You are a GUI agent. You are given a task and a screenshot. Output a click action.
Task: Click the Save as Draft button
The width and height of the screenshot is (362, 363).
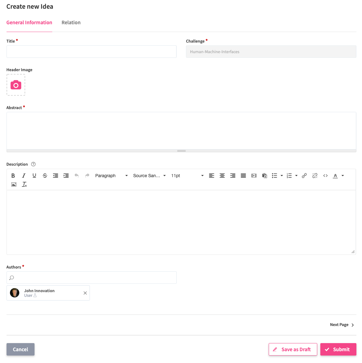click(293, 349)
